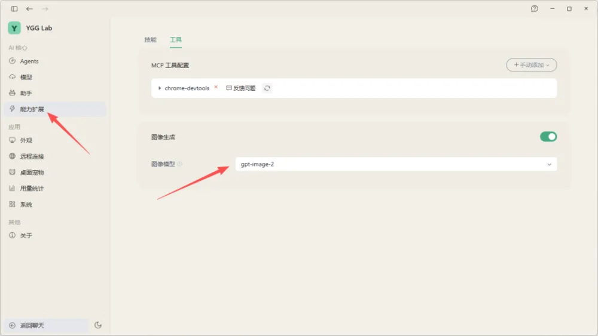Toggle dark mode moon icon
The image size is (598, 336).
point(98,325)
